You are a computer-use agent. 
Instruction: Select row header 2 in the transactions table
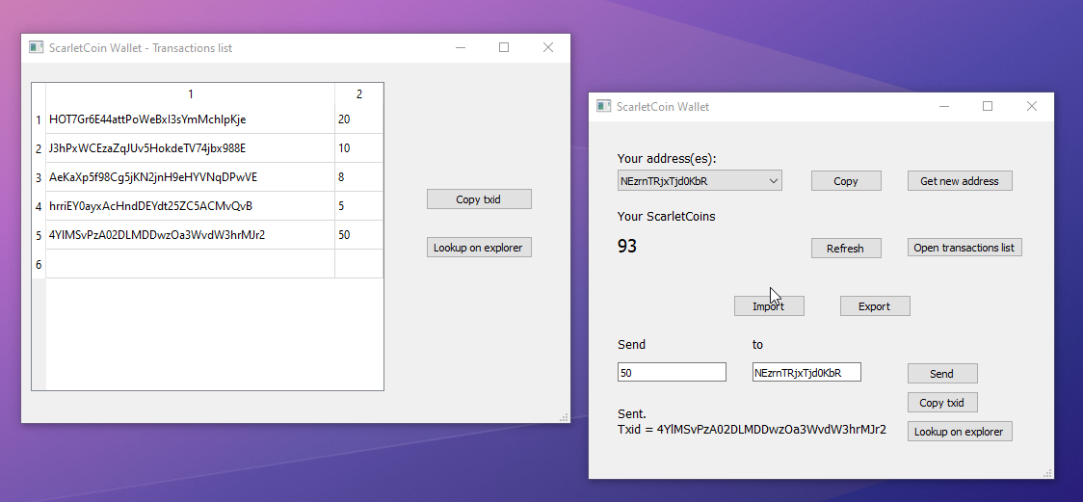pyautogui.click(x=39, y=148)
